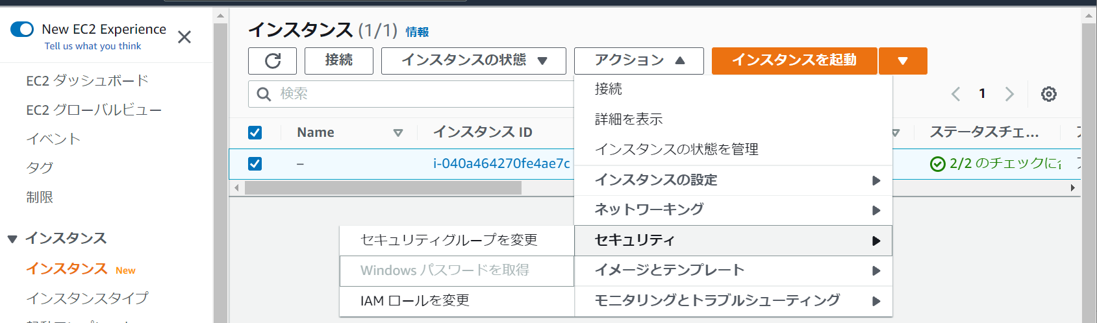
Task: Click the refresh instances icon button
Action: [272, 61]
